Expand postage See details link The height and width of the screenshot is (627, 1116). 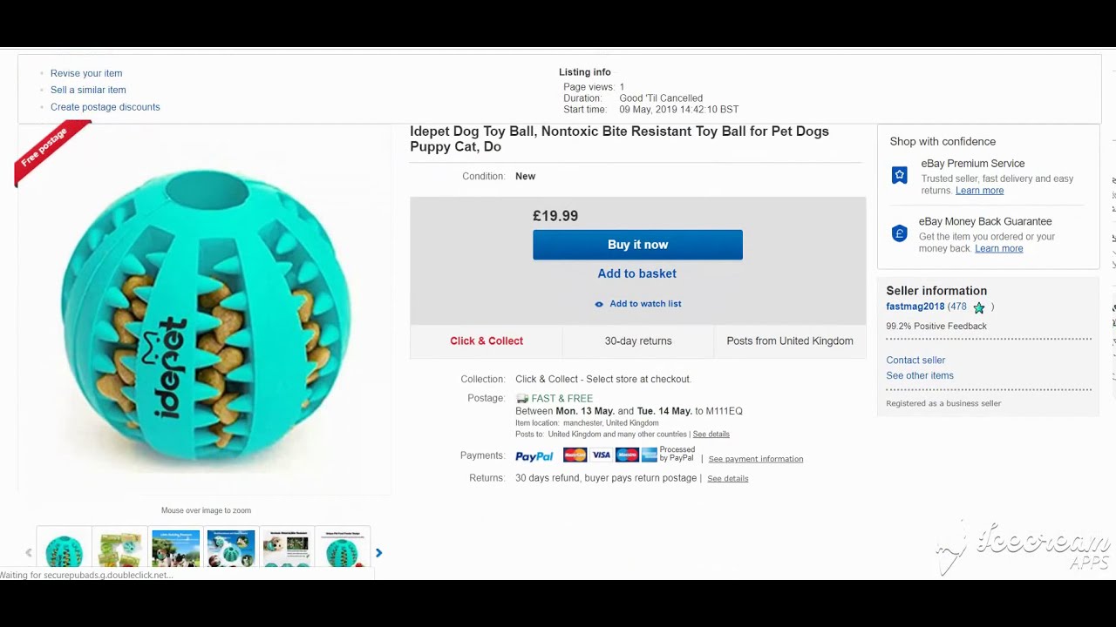[x=711, y=435]
